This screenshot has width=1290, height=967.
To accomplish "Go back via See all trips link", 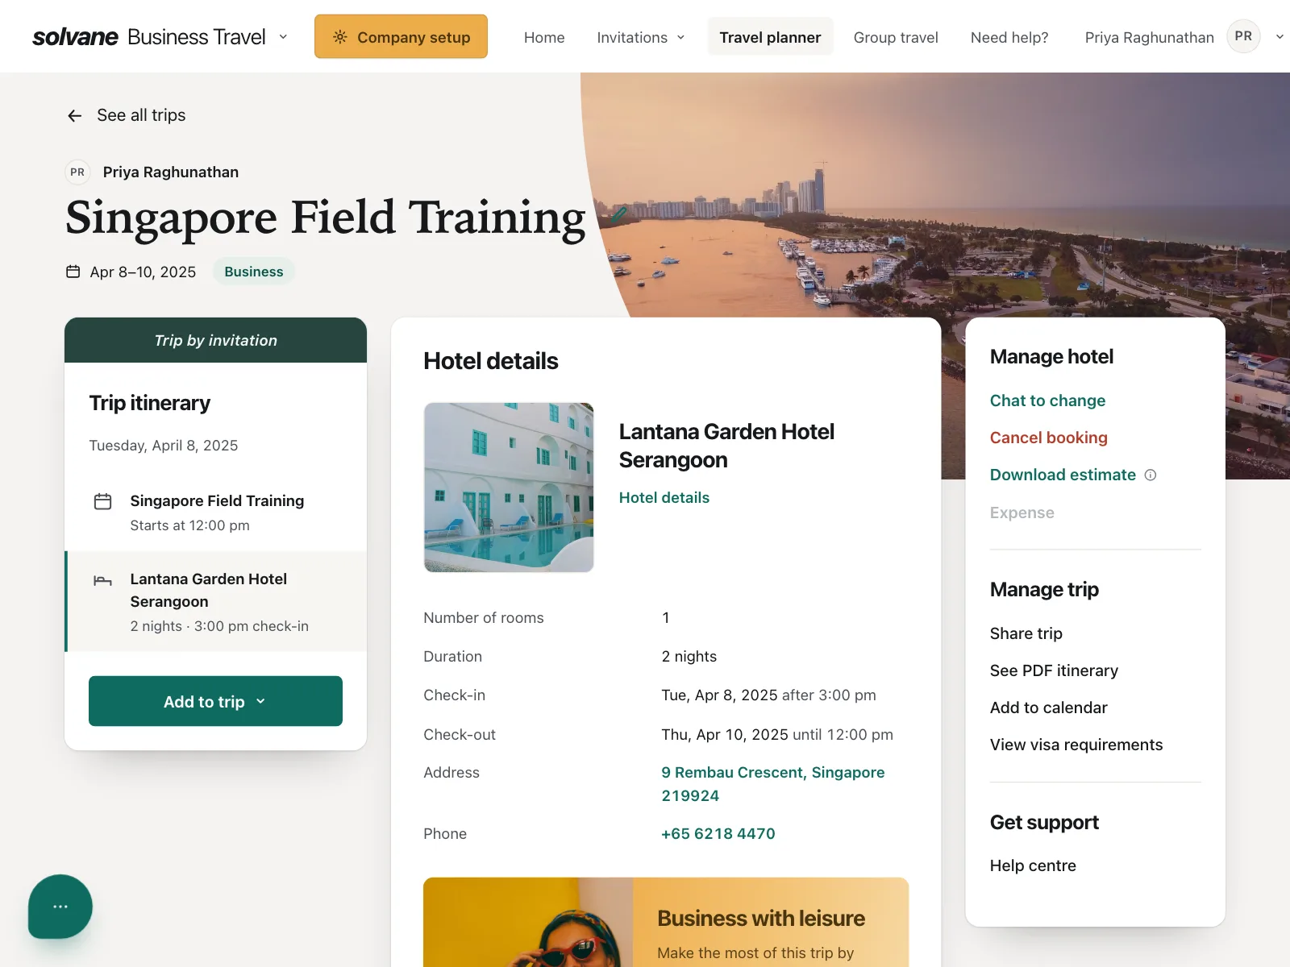I will tap(141, 115).
